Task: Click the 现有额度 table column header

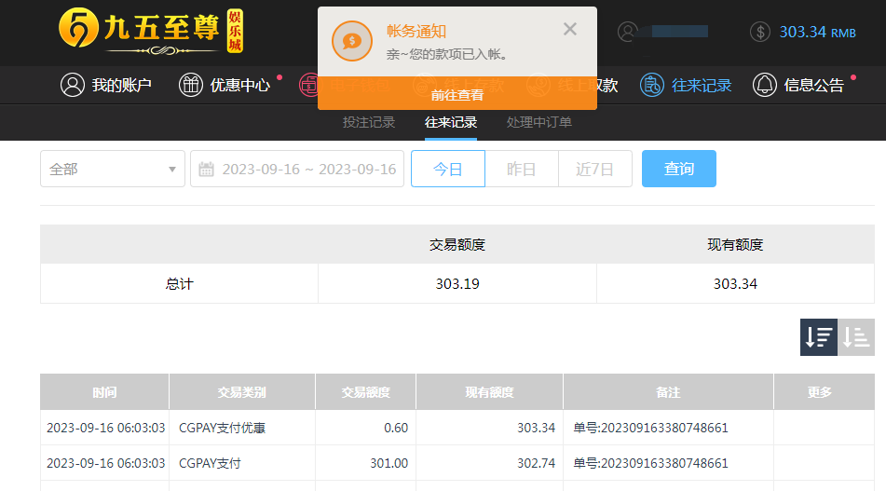Action: [489, 391]
